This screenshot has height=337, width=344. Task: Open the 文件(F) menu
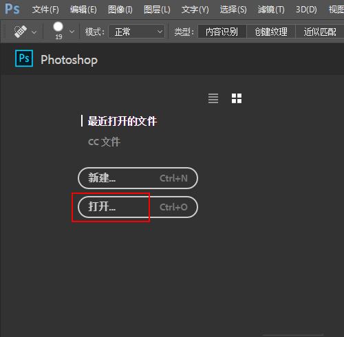(45, 10)
